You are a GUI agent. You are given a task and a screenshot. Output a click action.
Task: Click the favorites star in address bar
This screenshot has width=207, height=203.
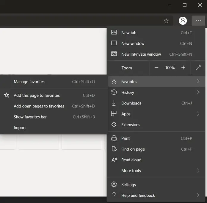[x=166, y=21]
